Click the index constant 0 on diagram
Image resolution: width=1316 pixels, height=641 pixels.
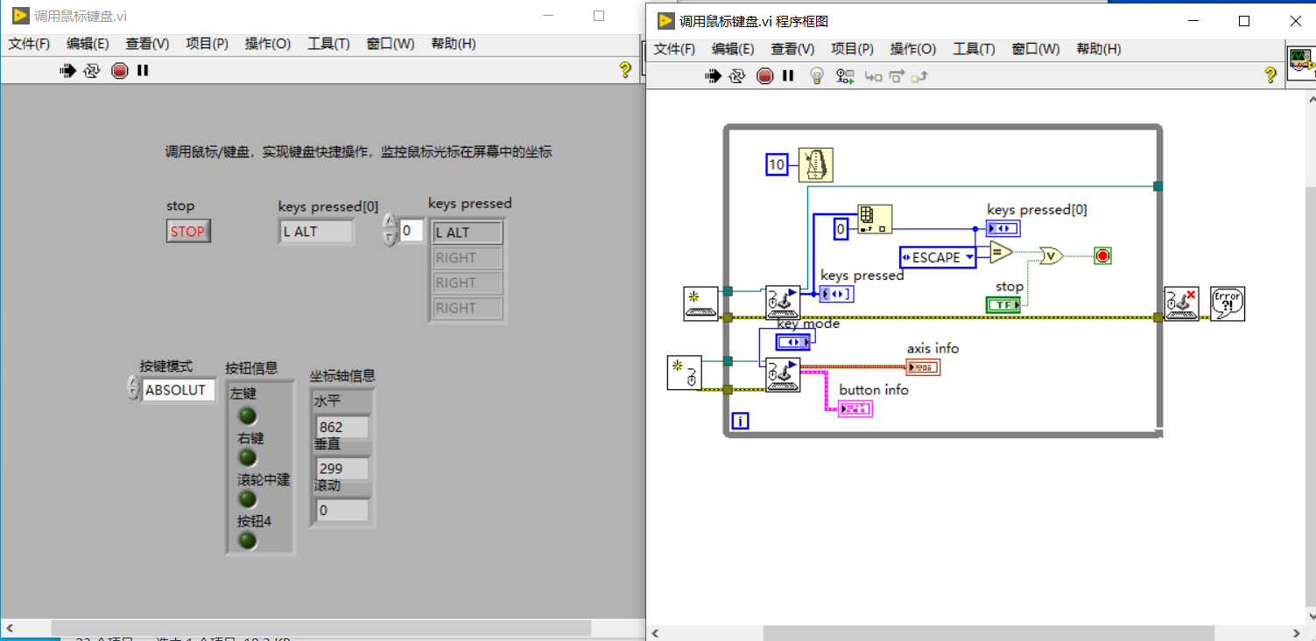point(841,229)
